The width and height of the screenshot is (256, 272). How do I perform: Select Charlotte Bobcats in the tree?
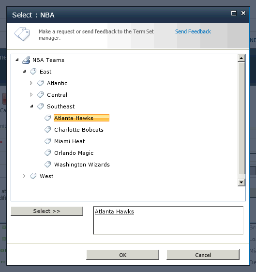point(79,130)
